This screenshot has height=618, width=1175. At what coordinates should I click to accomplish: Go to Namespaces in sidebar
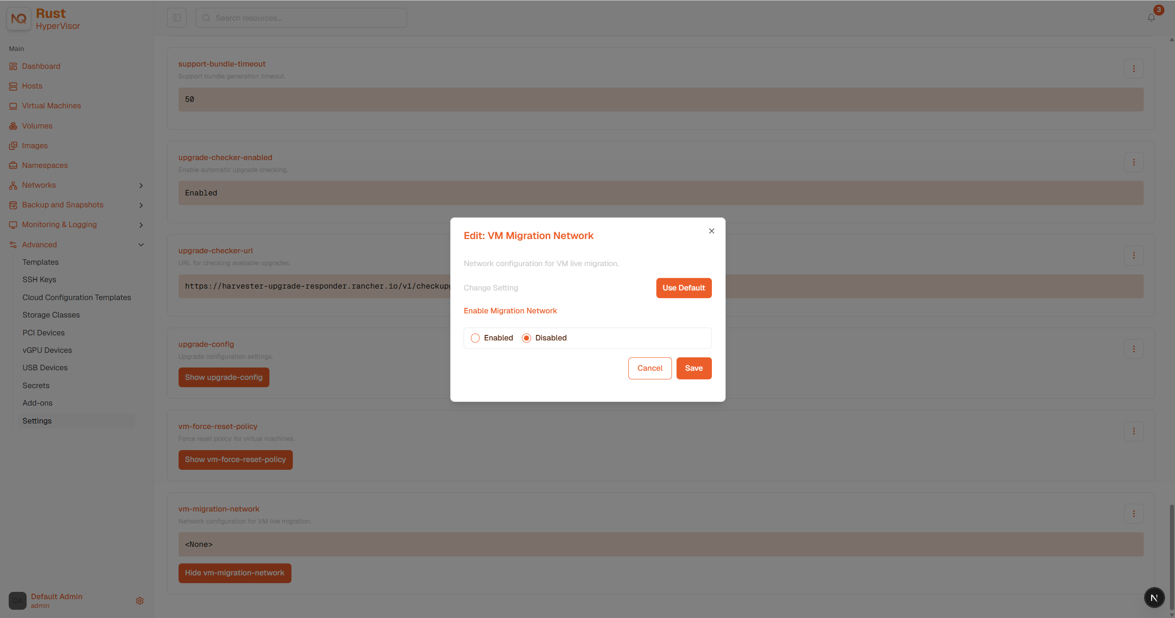click(x=45, y=165)
